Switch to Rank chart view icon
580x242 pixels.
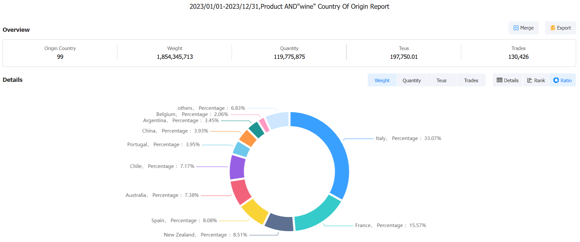click(530, 80)
